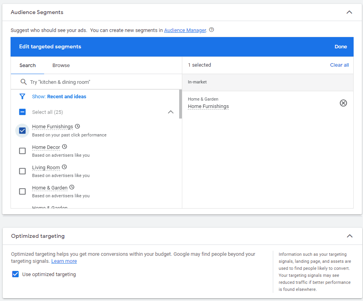The image size is (363, 301).
Task: Select the Search tab
Action: point(27,66)
